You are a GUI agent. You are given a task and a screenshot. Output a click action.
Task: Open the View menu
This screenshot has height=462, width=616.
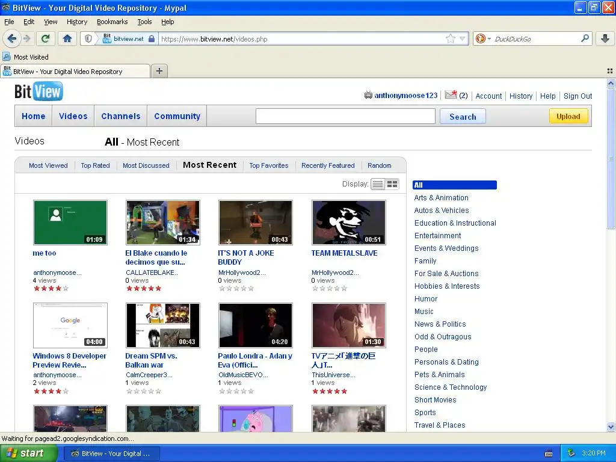[51, 22]
